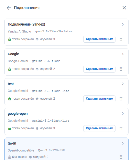
Task: Click the Yandex AI Studio provider label
Action: pyautogui.click(x=19, y=31)
